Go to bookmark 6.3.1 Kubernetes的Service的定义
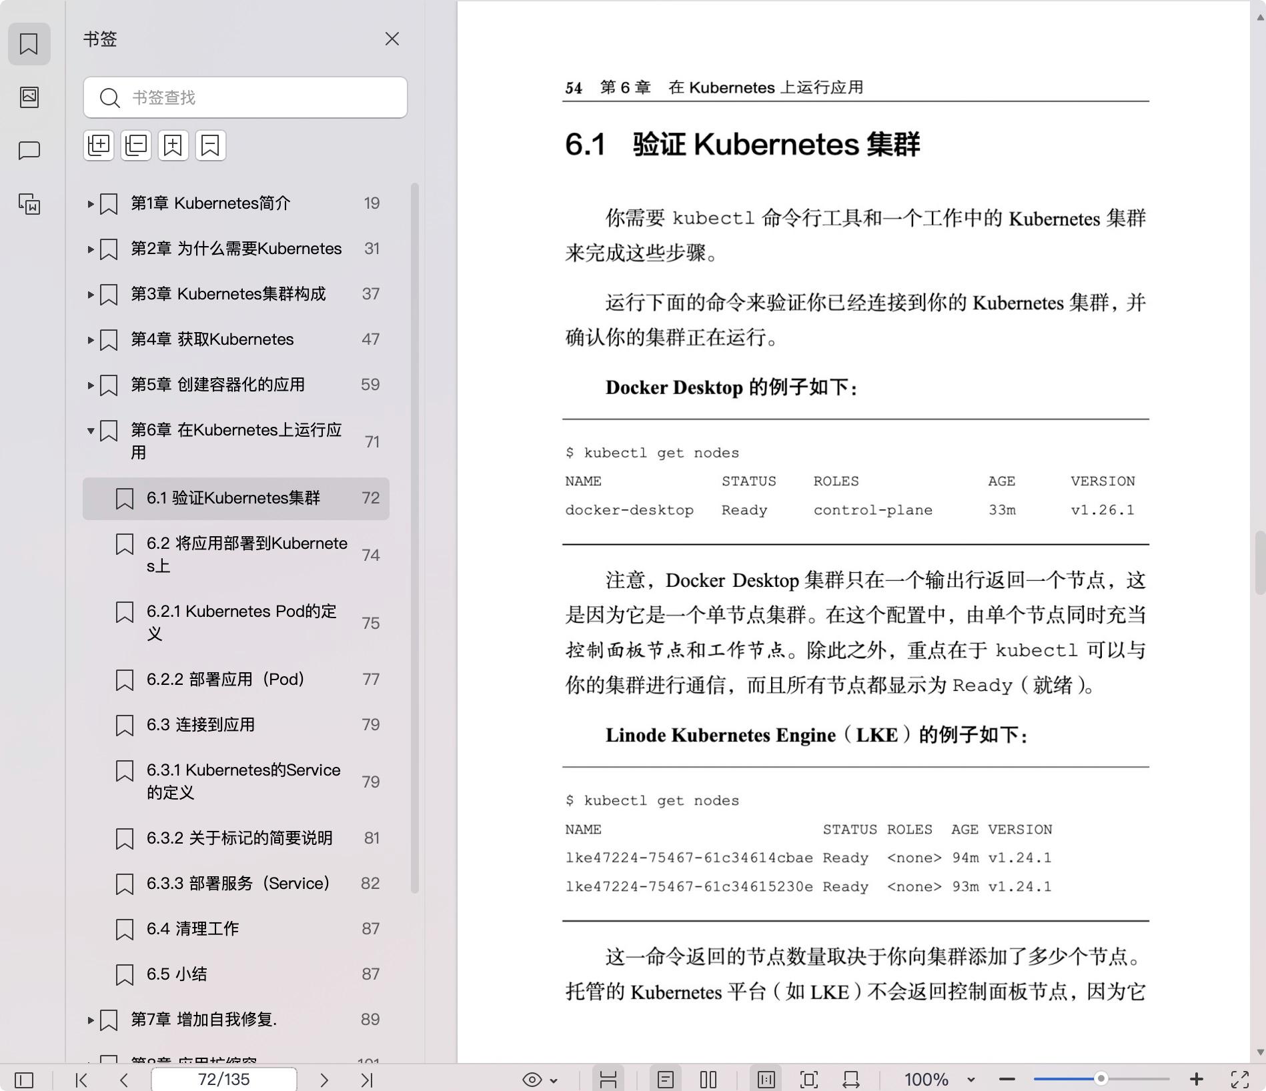Screen dimensions: 1266x1091 [236, 782]
